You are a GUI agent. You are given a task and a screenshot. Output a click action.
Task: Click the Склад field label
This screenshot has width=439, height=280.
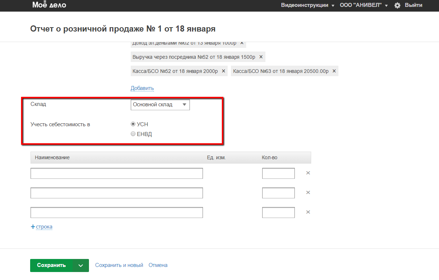(38, 104)
